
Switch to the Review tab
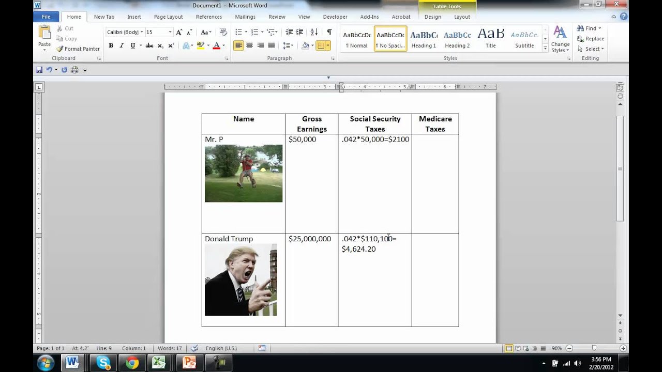277,17
